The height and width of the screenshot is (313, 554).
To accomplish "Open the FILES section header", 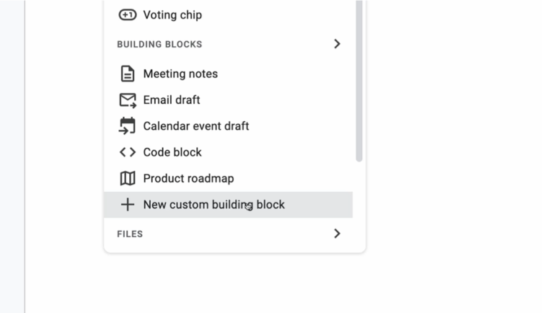I will coord(130,234).
